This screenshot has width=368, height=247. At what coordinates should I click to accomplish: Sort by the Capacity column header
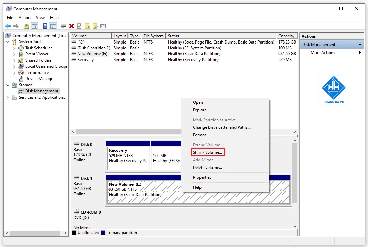click(x=287, y=36)
